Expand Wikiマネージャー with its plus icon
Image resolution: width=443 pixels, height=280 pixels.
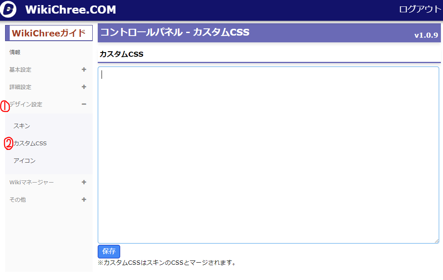(84, 182)
